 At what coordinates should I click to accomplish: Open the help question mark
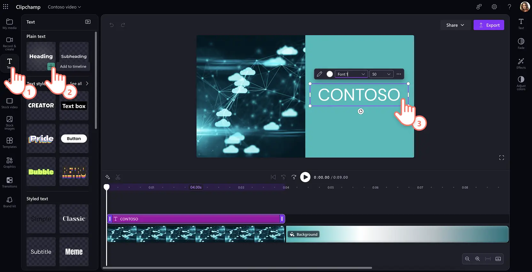tap(509, 7)
